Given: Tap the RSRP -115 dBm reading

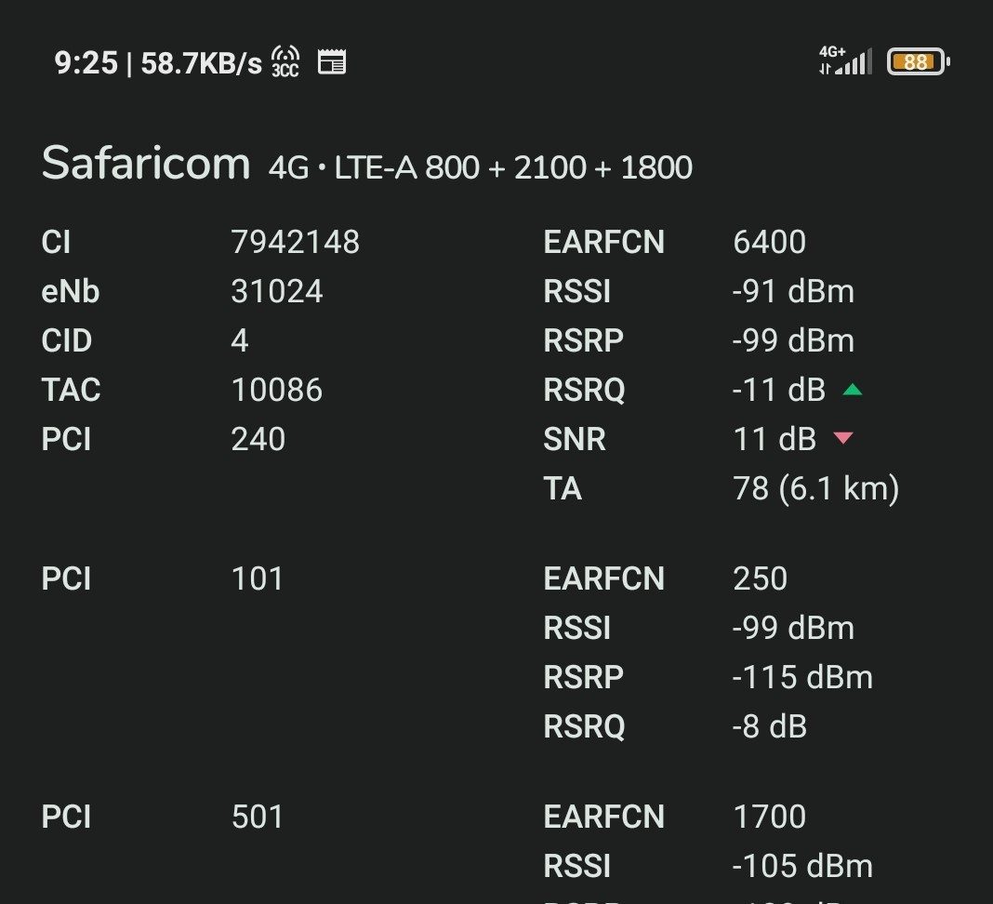Looking at the screenshot, I should [802, 677].
